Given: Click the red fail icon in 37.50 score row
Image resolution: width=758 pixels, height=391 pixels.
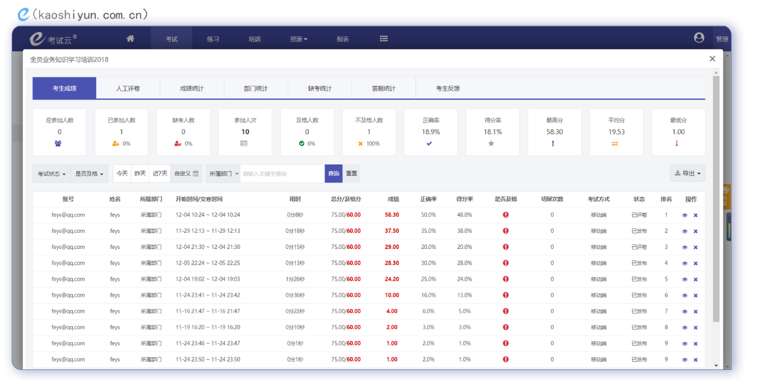Looking at the screenshot, I should (506, 231).
